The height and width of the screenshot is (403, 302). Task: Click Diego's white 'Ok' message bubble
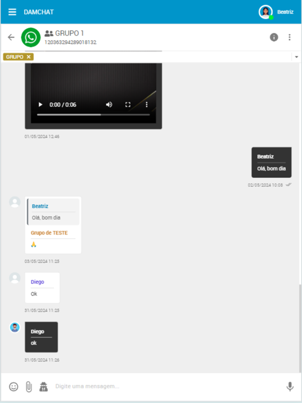pos(42,288)
